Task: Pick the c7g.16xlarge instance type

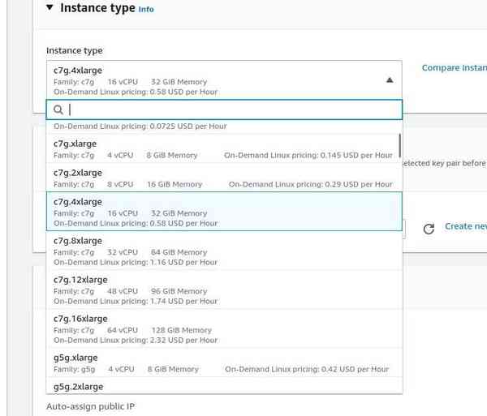Action: pos(224,328)
